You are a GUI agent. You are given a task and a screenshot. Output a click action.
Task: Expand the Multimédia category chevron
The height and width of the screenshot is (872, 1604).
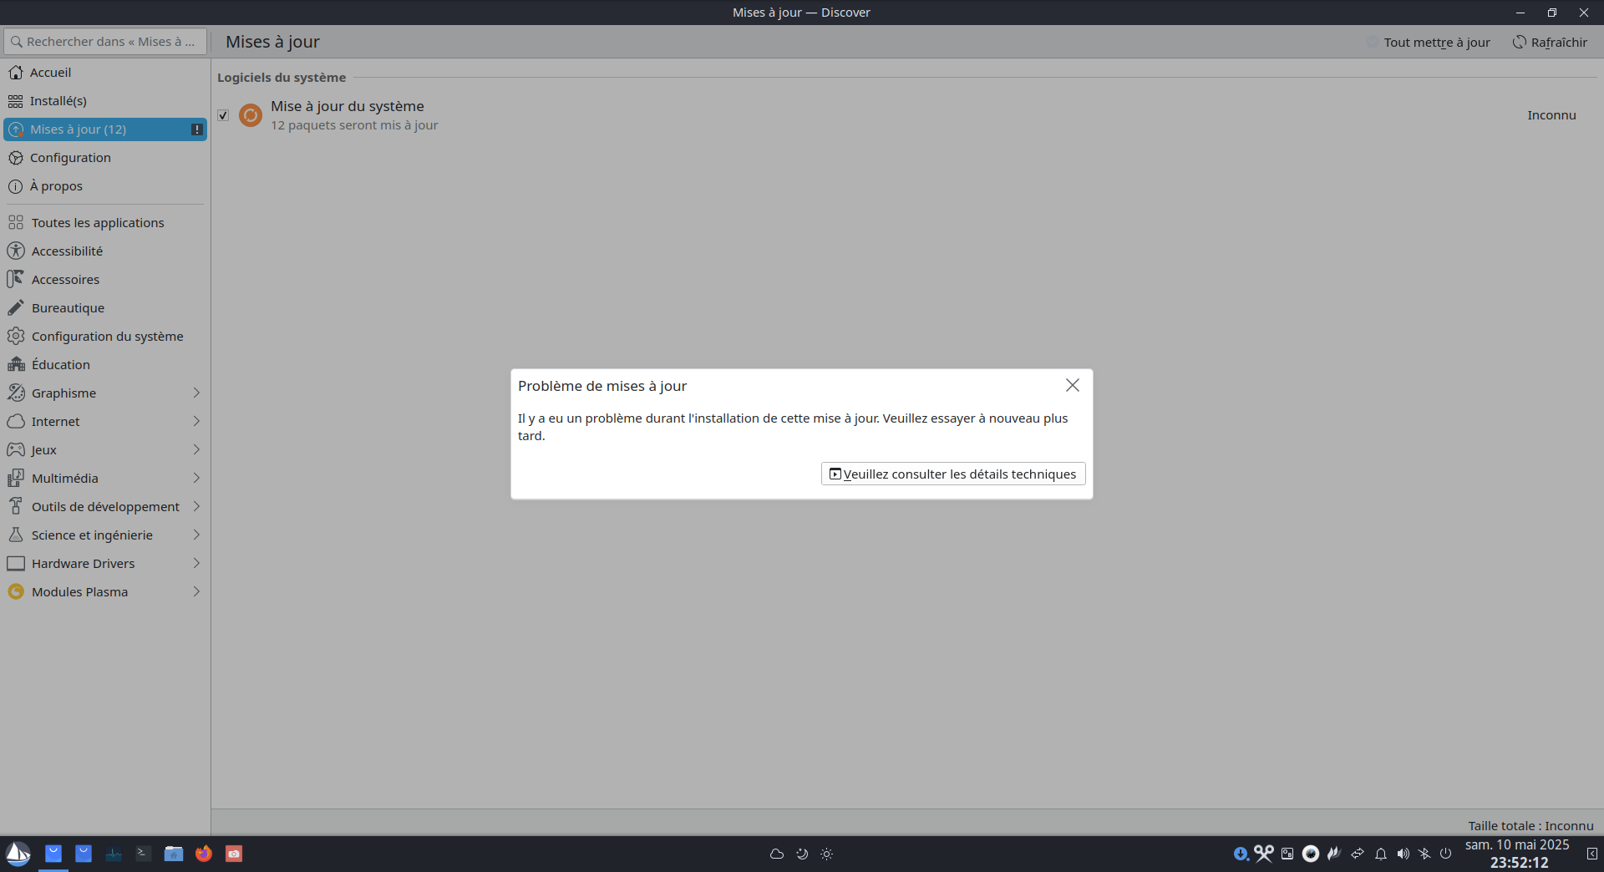(196, 479)
